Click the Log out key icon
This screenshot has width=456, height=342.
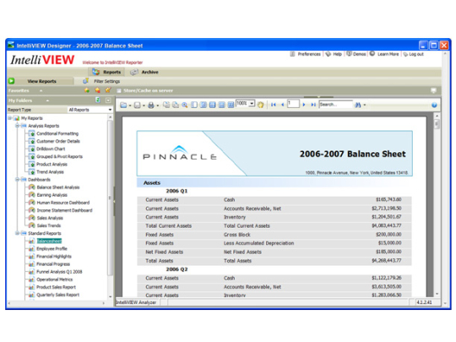point(405,54)
